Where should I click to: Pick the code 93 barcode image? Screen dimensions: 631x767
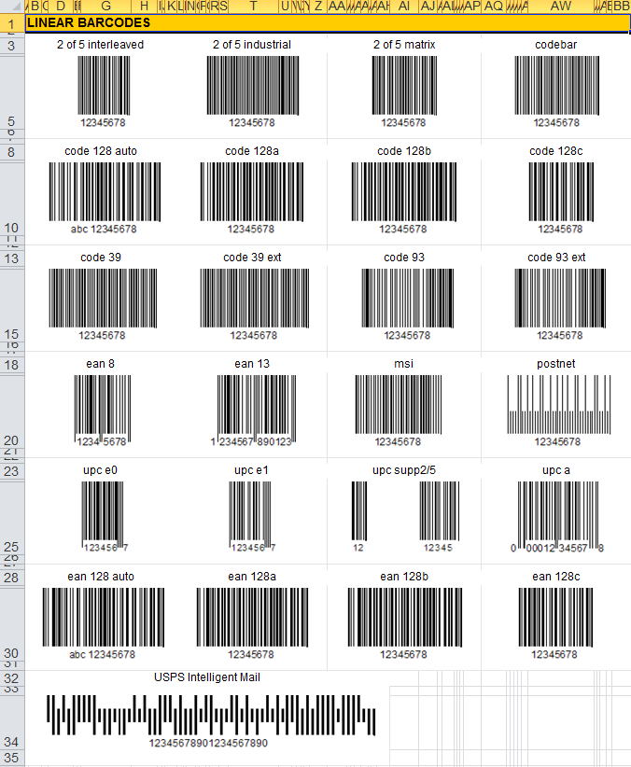(x=408, y=298)
